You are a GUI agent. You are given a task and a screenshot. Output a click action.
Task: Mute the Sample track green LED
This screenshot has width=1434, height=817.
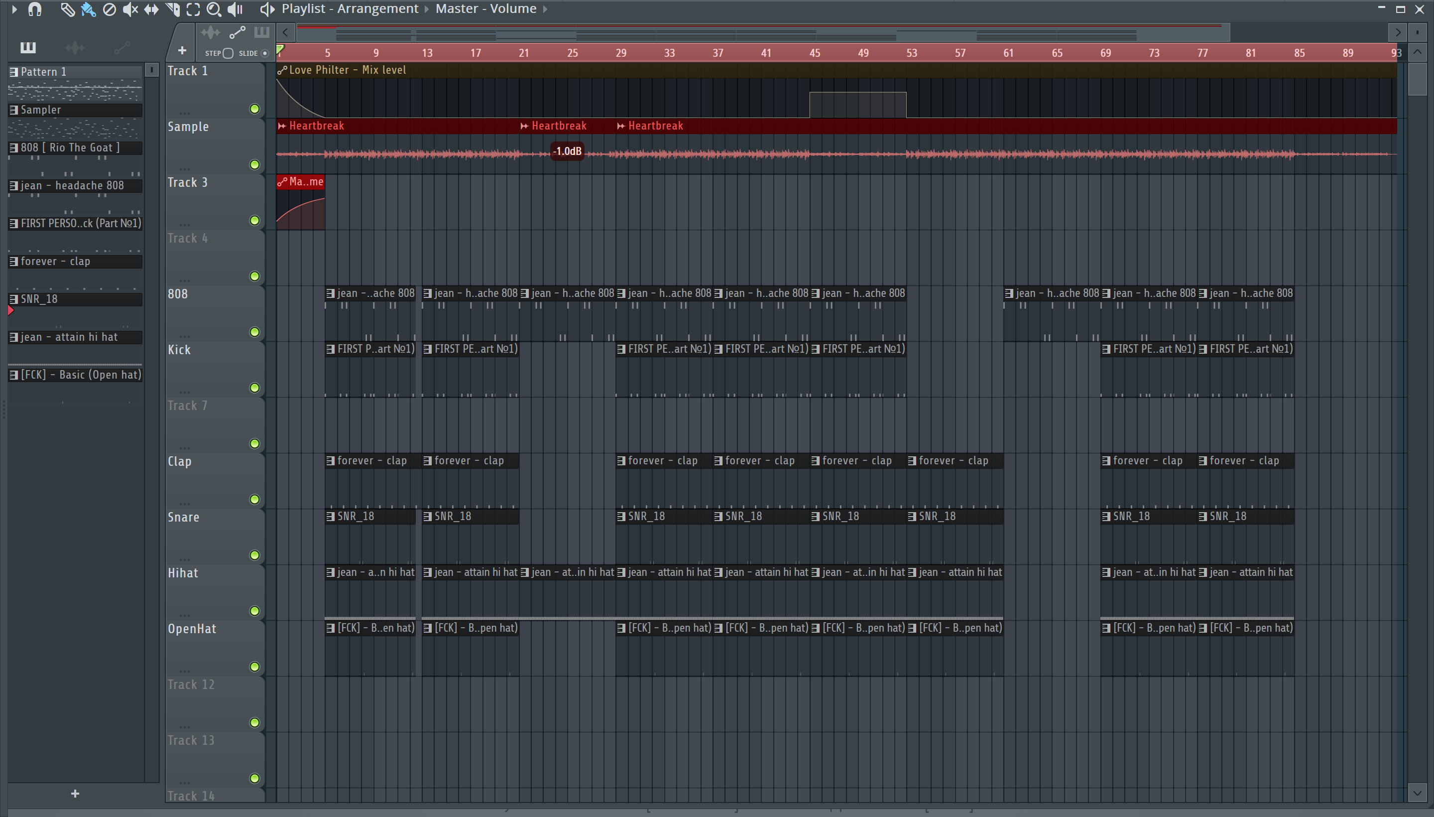point(254,164)
